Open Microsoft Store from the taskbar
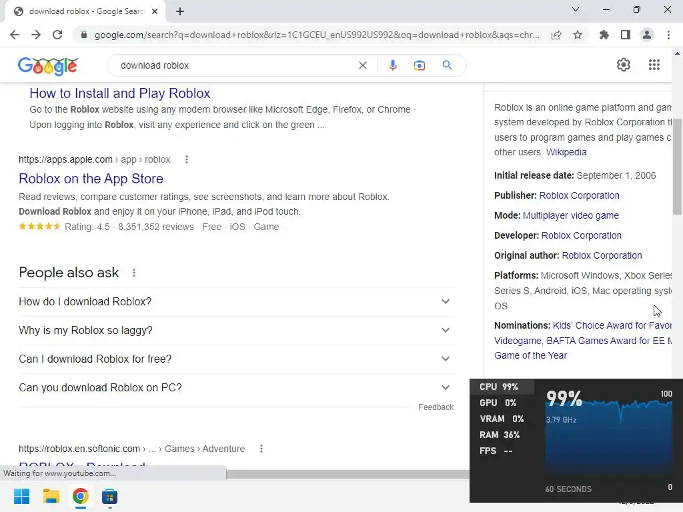Screen dimensions: 683x512 click(x=110, y=496)
